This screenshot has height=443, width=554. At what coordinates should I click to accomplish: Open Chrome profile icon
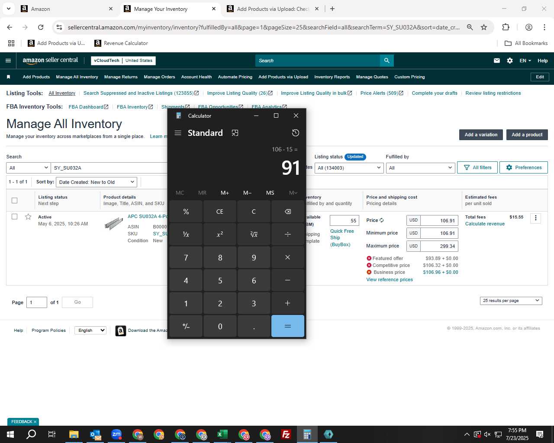pos(528,27)
